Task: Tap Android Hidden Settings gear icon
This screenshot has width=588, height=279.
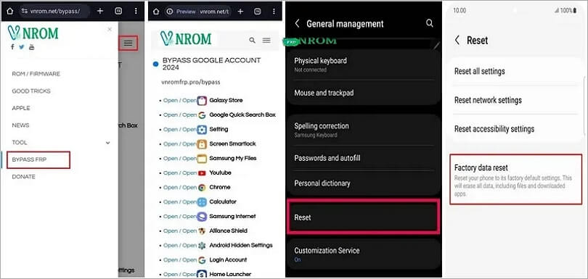Action: 202,246
